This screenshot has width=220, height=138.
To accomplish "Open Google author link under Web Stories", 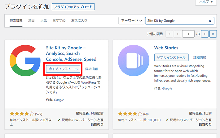I will (167, 88).
